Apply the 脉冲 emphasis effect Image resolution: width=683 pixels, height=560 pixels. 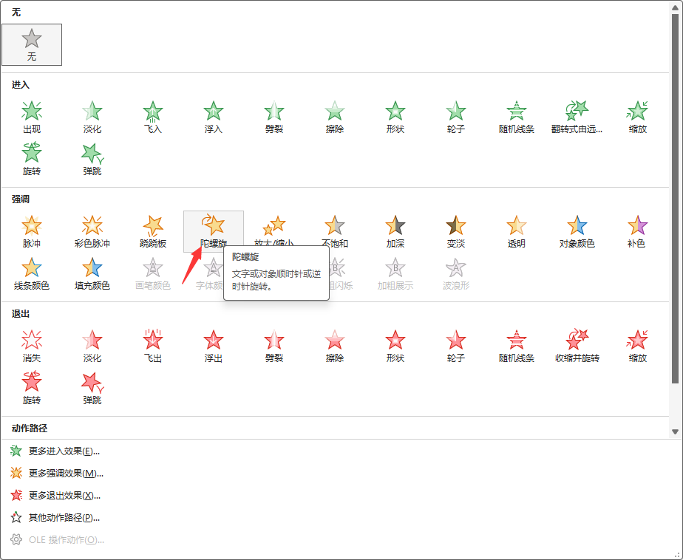click(x=32, y=232)
